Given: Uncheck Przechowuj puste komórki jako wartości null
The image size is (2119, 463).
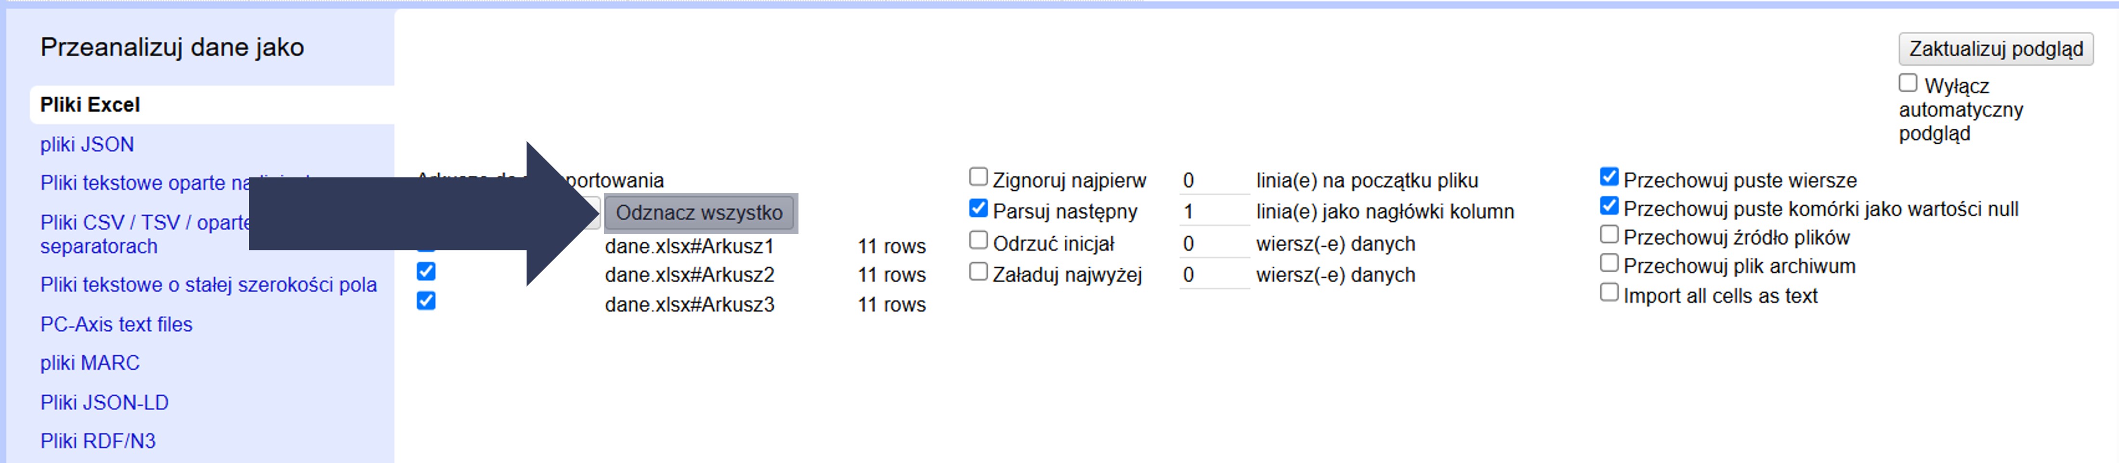Looking at the screenshot, I should [x=1609, y=206].
